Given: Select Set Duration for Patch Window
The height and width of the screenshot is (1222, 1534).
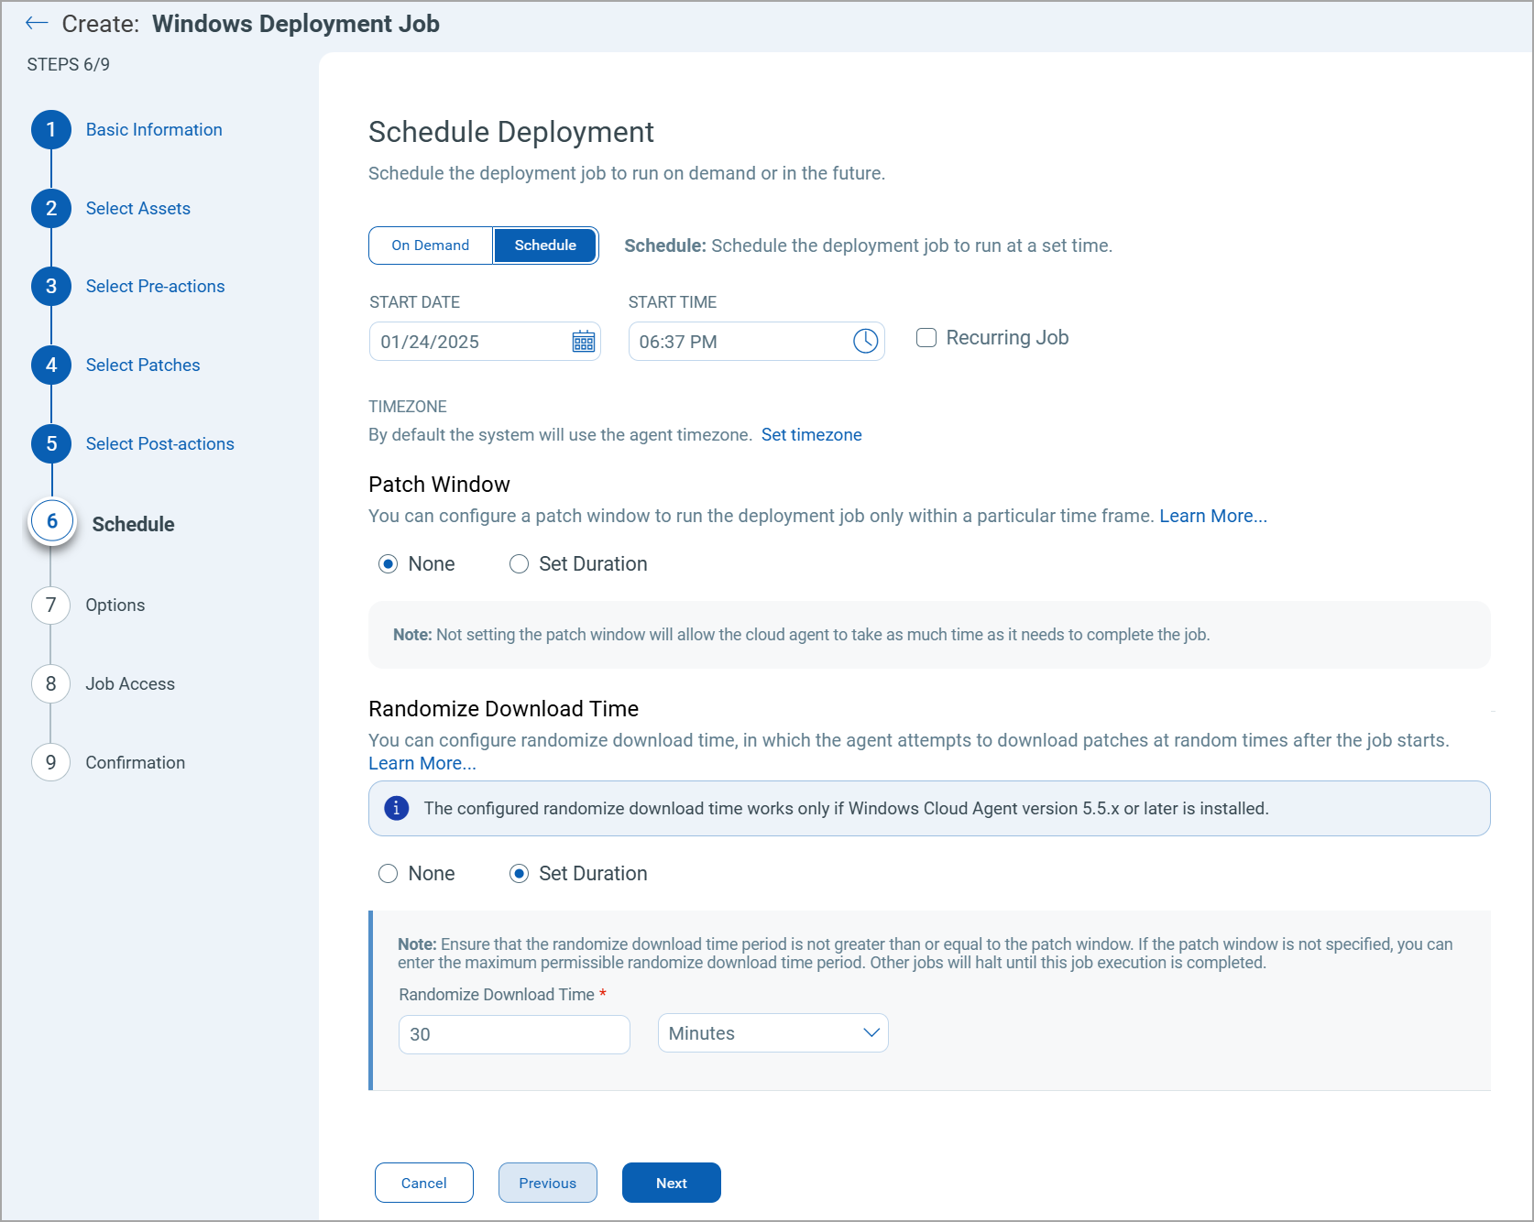Looking at the screenshot, I should click(x=519, y=563).
